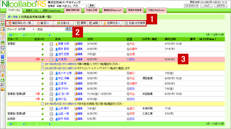Viewport: 231px width, 129px height.
Task: Click the 伝言メモを検索 search button
Action: point(135,23)
